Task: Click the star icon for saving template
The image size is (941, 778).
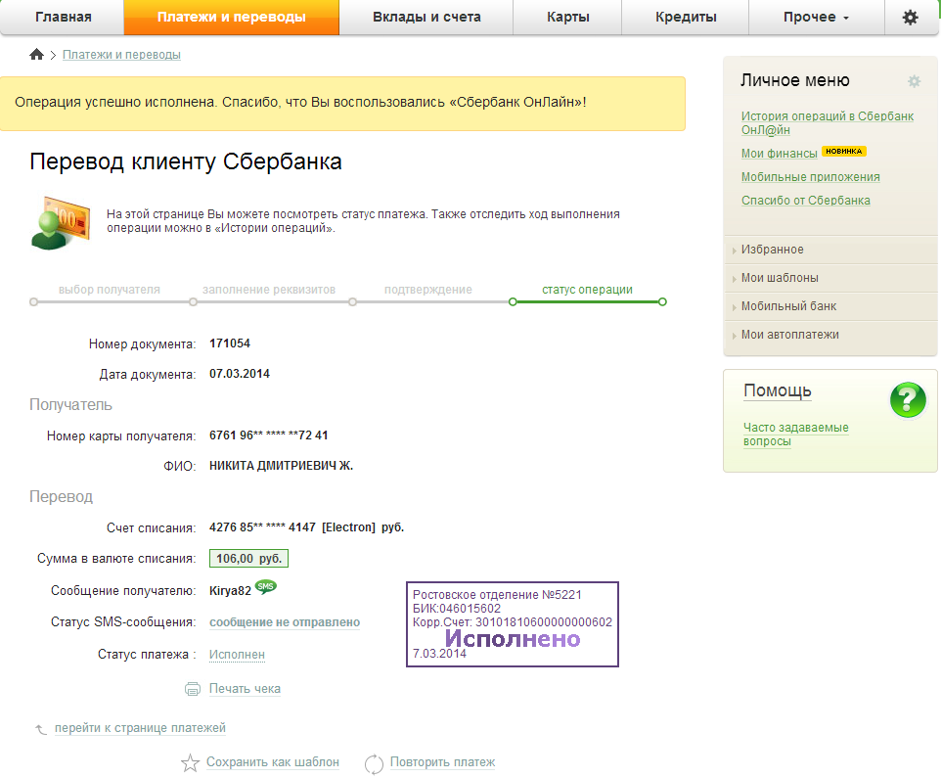Action: coord(190,763)
